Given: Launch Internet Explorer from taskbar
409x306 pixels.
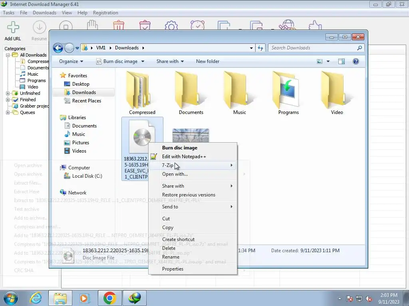Looking at the screenshot, I should click(36, 298).
